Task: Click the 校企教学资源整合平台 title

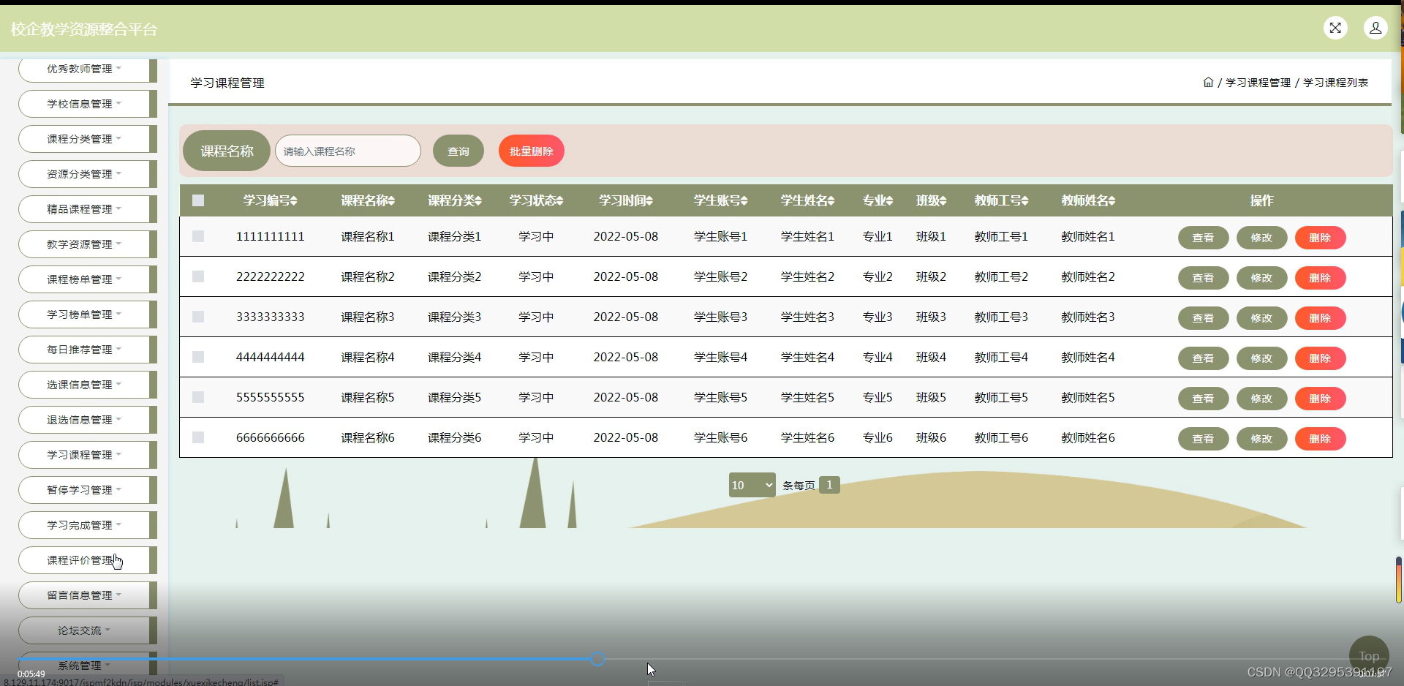Action: pyautogui.click(x=84, y=29)
